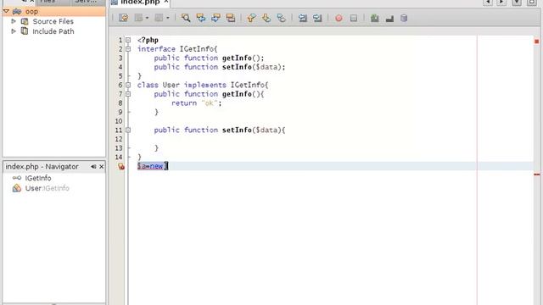Collapse interface IGetInfo fold at line 2
543x305 pixels.
pyautogui.click(x=128, y=49)
